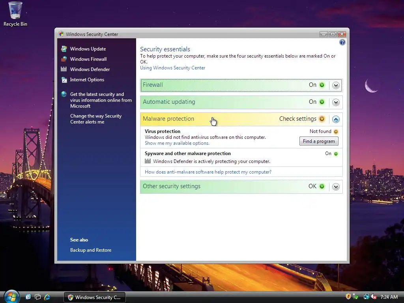This screenshot has height=303, width=404.
Task: Click the See also label in sidebar
Action: (x=79, y=240)
